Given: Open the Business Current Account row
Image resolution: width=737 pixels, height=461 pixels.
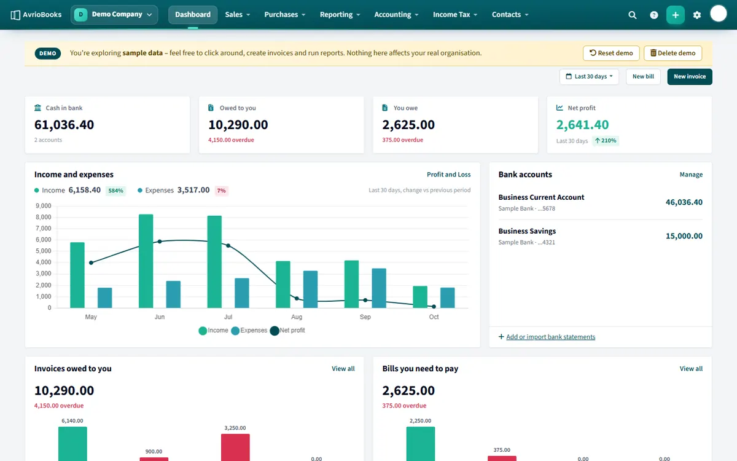Looking at the screenshot, I should point(601,202).
